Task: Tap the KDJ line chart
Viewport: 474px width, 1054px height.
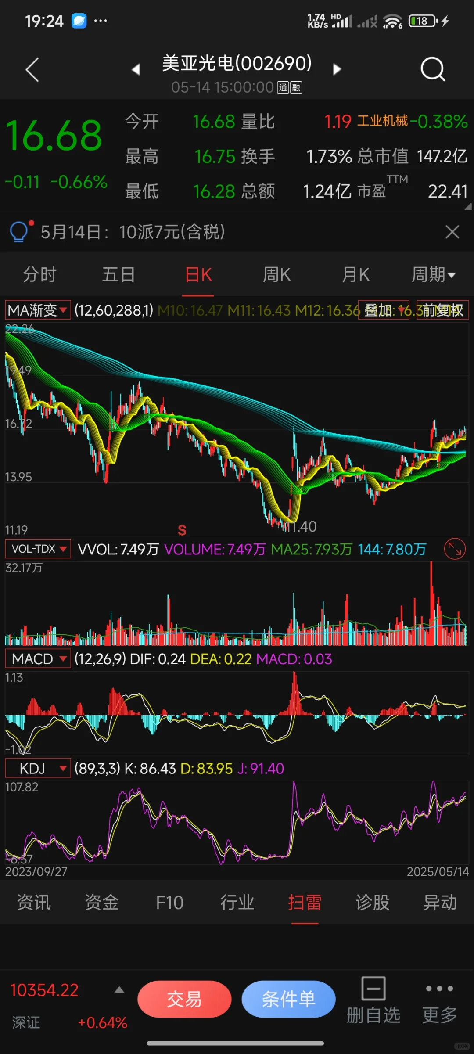Action: (237, 823)
